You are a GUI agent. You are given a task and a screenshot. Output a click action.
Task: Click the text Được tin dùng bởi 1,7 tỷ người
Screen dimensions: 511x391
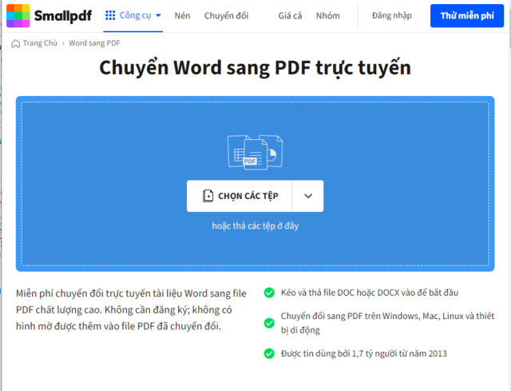(x=364, y=353)
